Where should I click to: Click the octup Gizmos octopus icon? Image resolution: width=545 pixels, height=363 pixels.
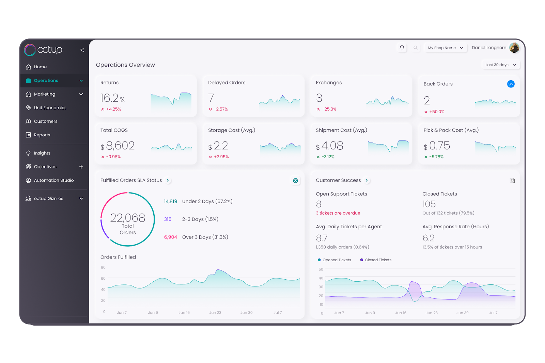point(28,198)
